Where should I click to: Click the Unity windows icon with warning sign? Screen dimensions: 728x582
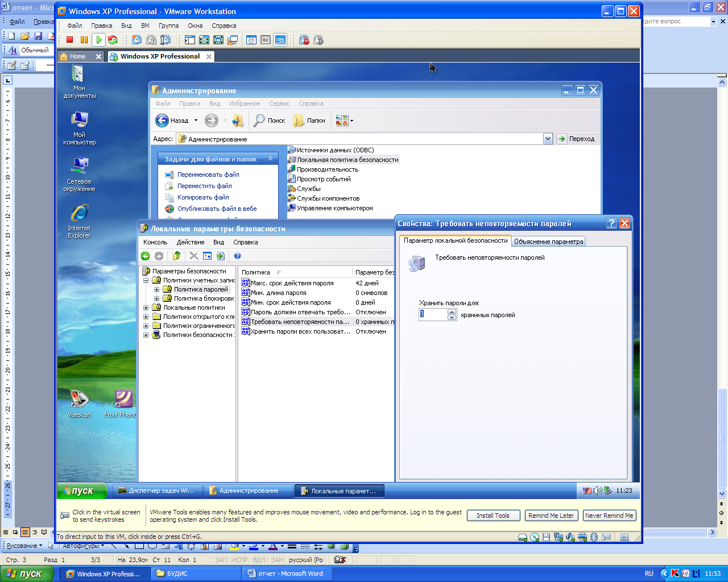pos(233,40)
